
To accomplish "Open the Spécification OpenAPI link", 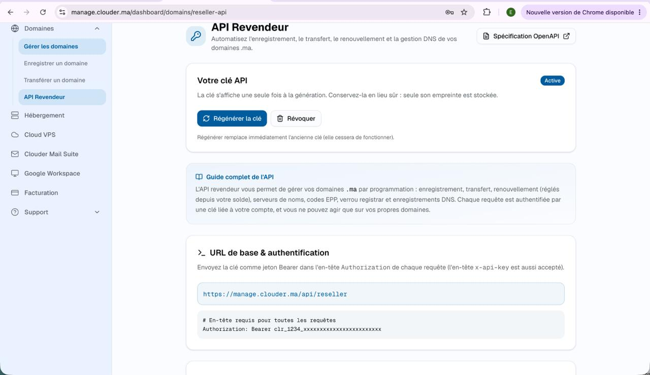I will click(526, 36).
